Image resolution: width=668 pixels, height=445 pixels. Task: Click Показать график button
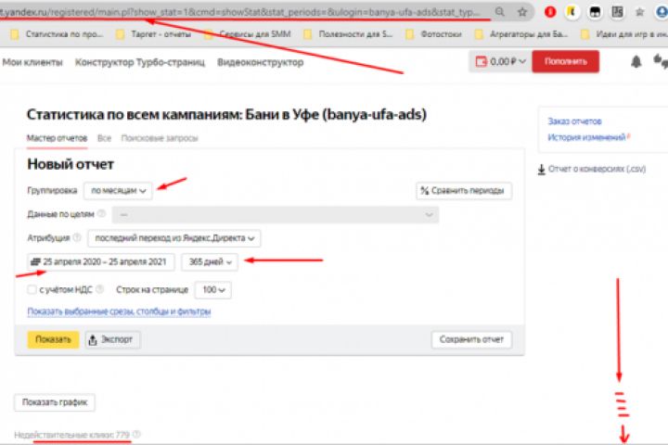(55, 402)
